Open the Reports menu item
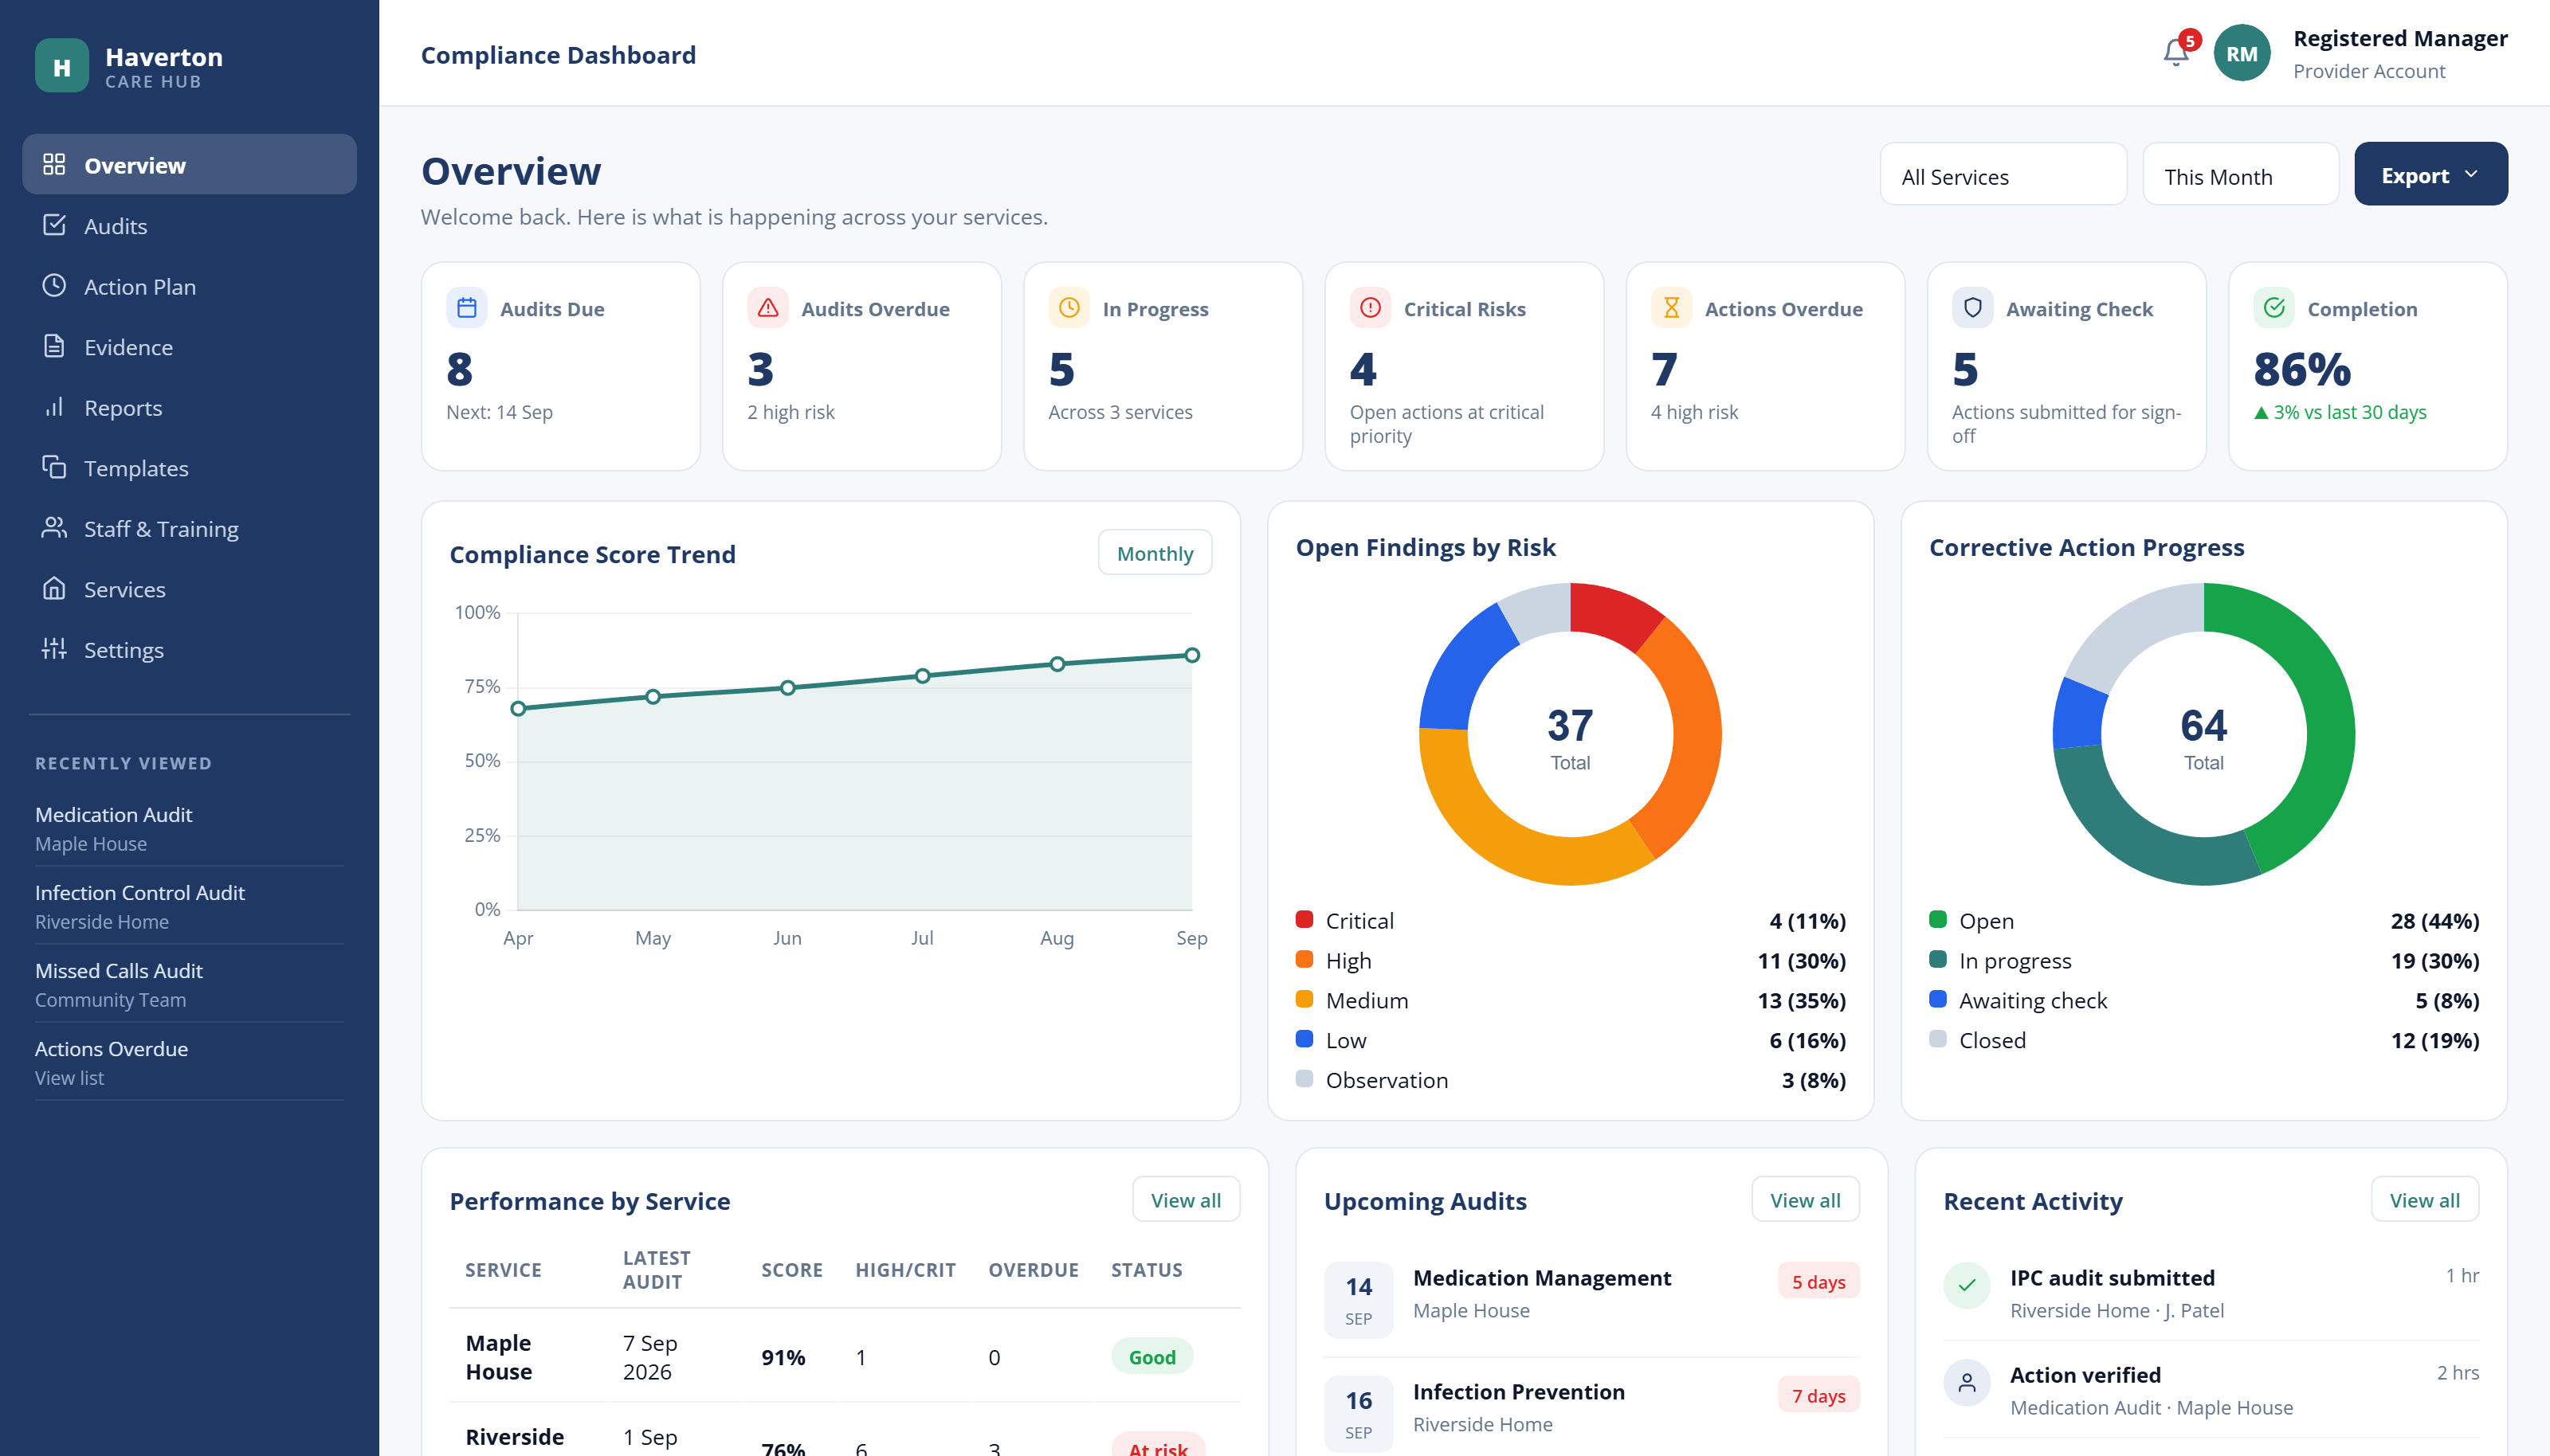 [x=189, y=407]
